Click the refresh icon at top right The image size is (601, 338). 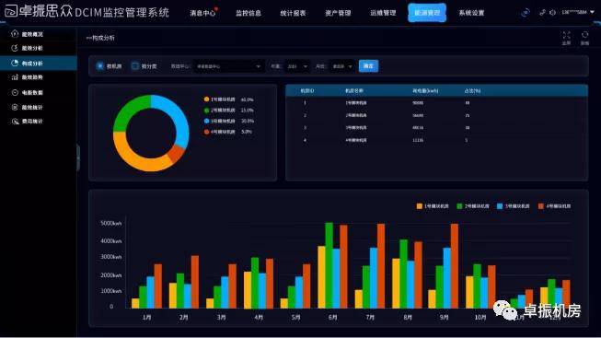585,35
